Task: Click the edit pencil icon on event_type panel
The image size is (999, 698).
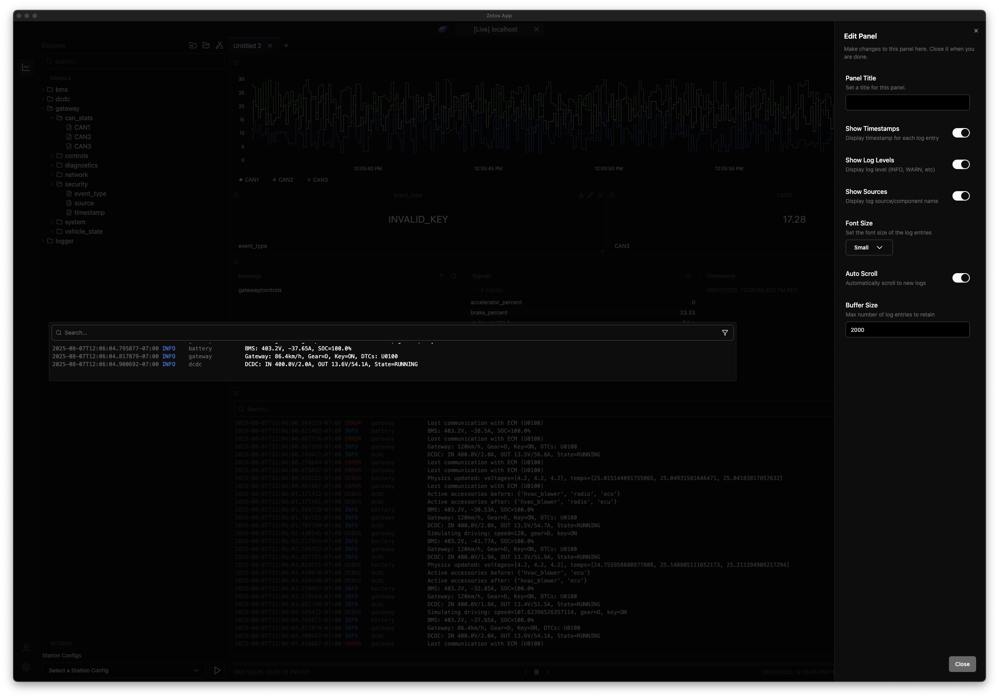Action: 591,195
